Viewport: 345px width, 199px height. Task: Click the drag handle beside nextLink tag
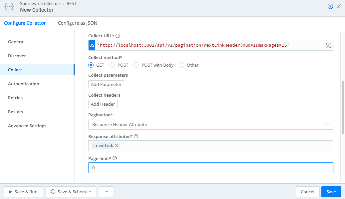[x=93, y=145]
